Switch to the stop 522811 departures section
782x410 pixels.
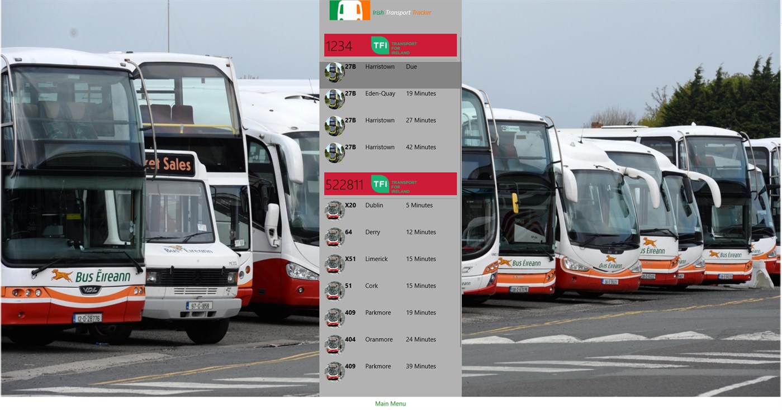(390, 183)
